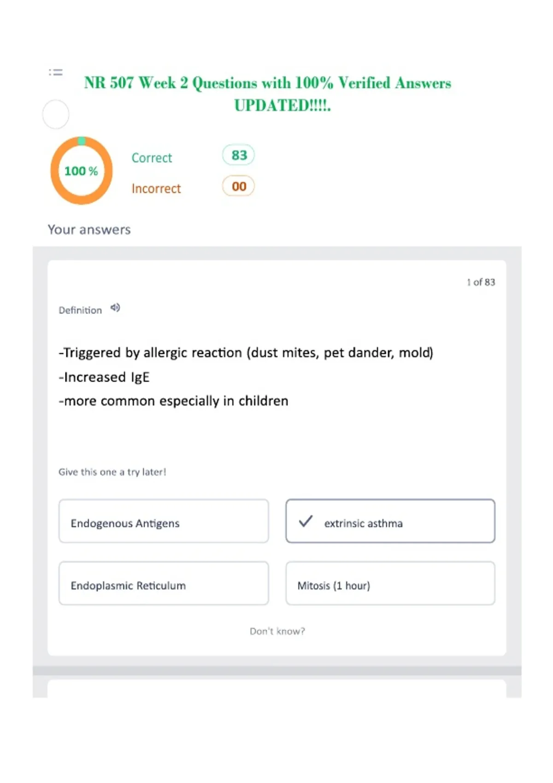This screenshot has height=783, width=553.
Task: Select the Endogenous Antigens answer
Action: pos(164,521)
